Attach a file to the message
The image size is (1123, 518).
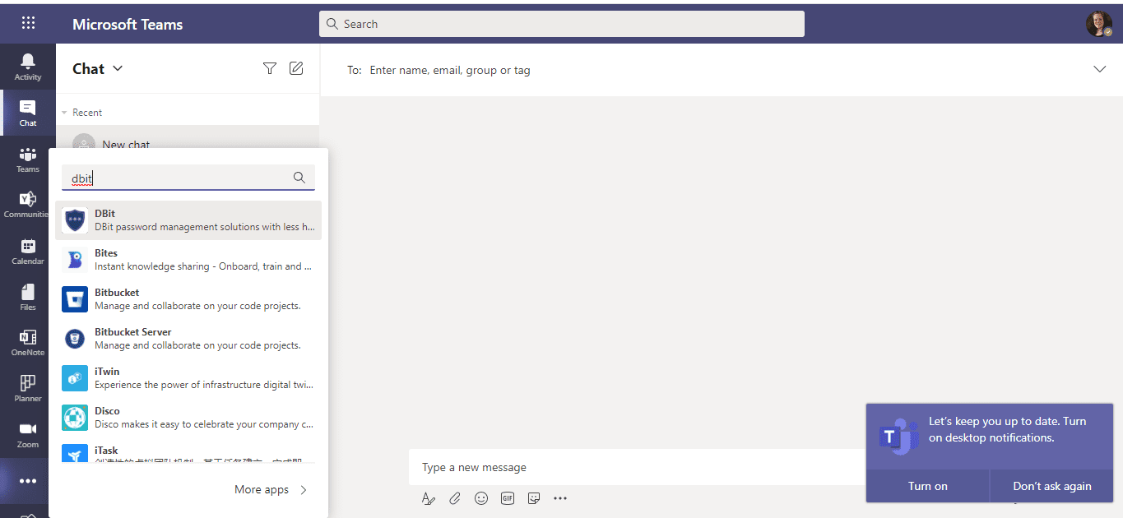(455, 498)
